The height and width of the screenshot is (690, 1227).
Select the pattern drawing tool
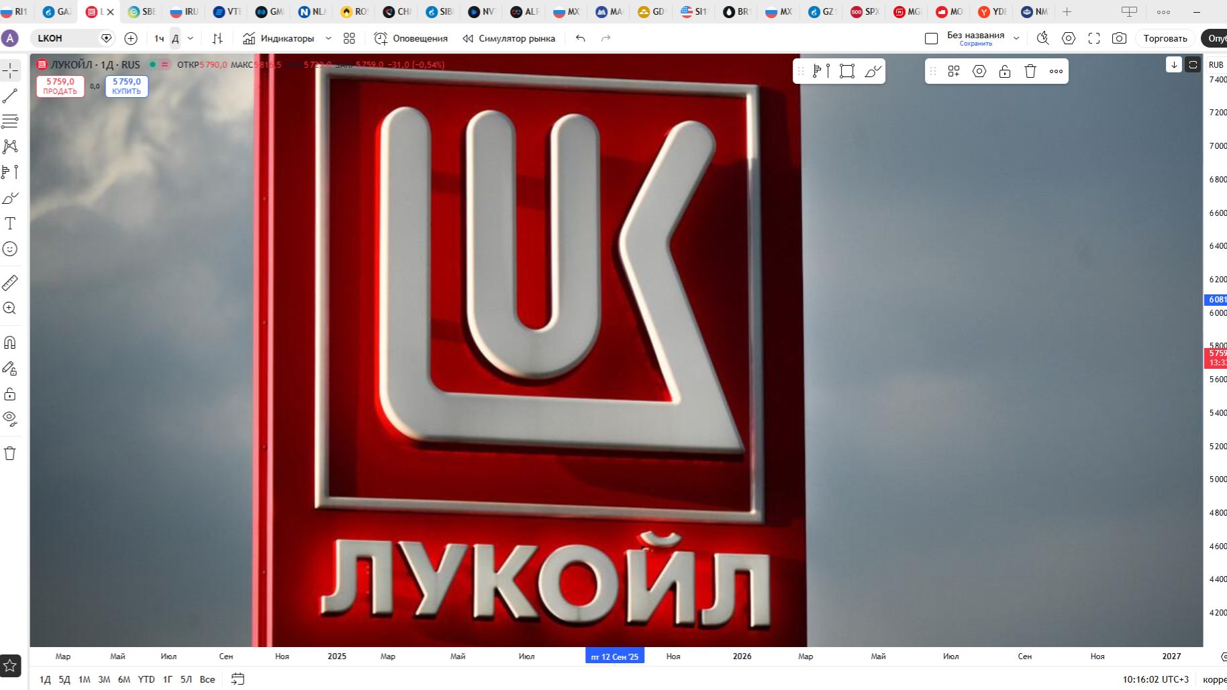[9, 146]
